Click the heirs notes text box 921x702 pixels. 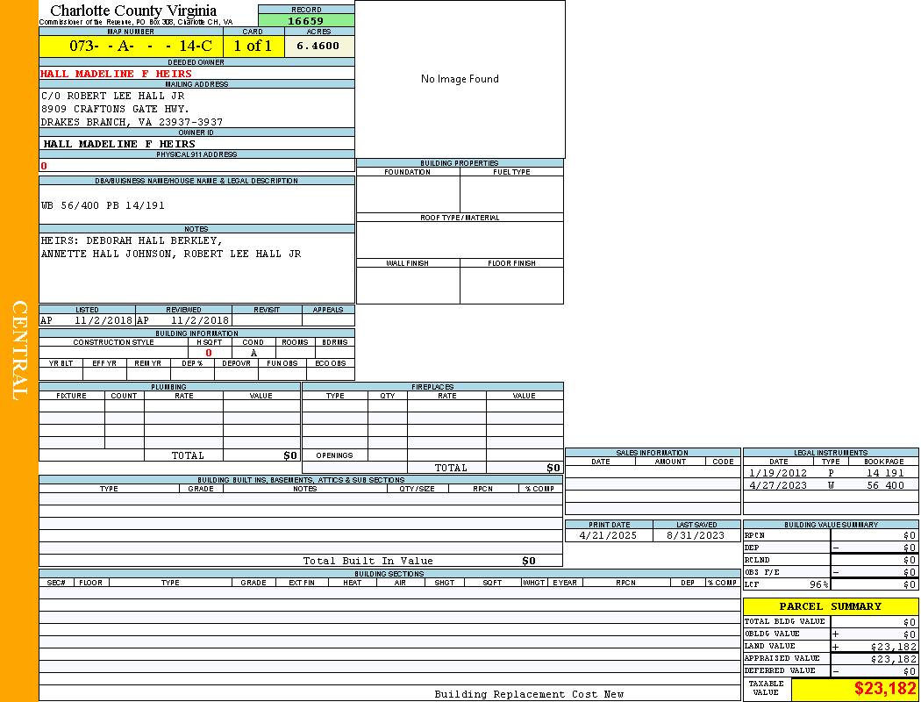(196, 266)
